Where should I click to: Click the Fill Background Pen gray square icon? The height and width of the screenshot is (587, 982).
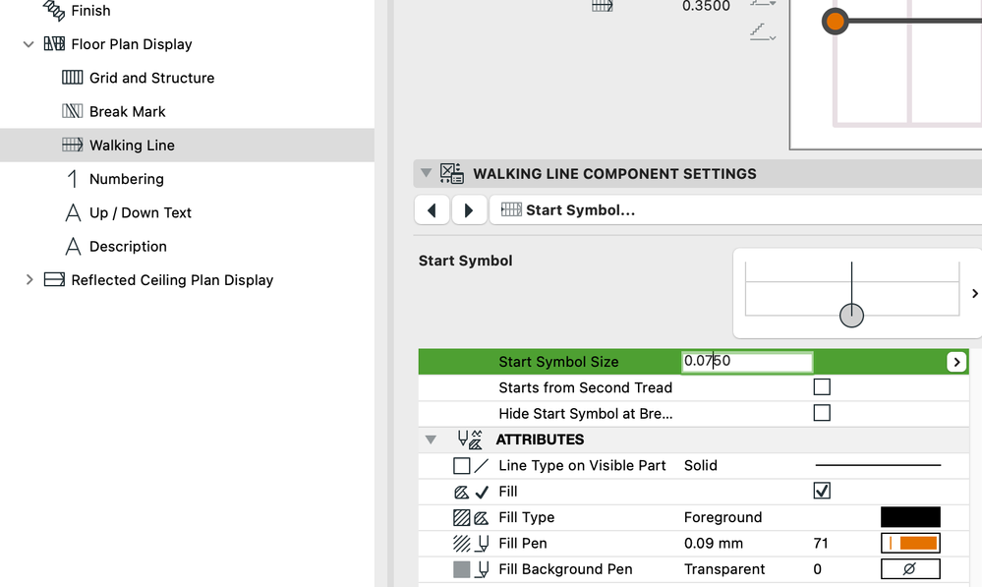(462, 569)
